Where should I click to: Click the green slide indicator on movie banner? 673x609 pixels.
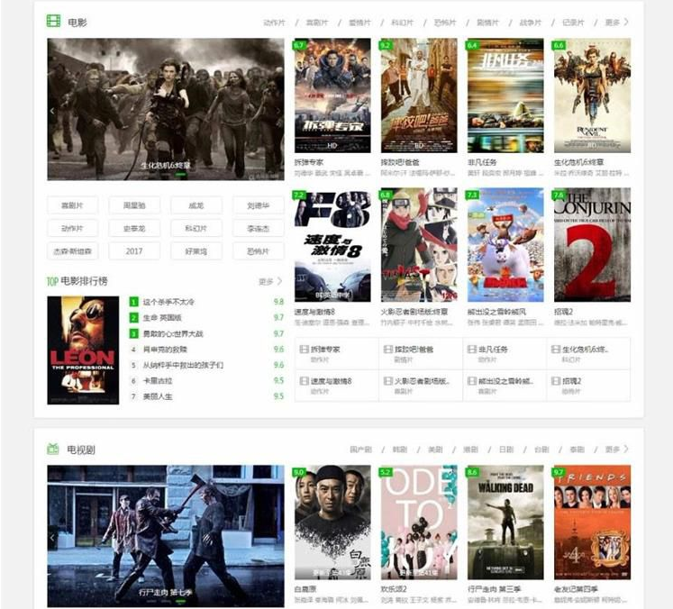180,175
